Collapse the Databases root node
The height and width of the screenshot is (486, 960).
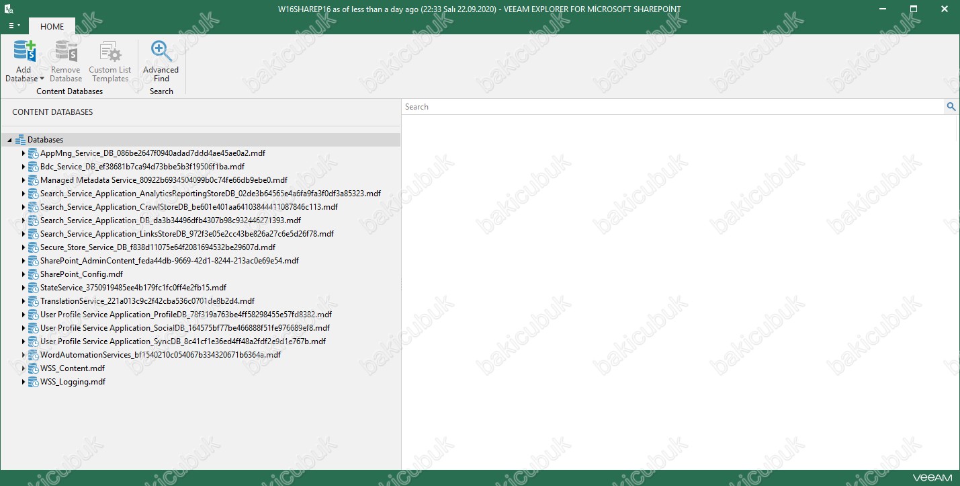click(x=9, y=140)
